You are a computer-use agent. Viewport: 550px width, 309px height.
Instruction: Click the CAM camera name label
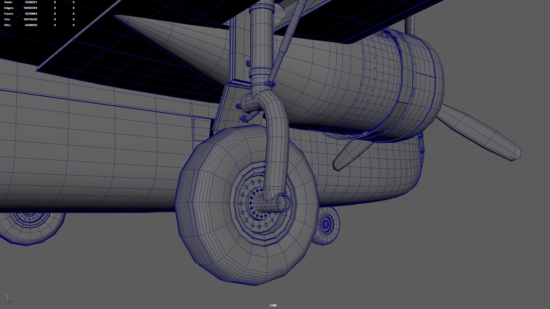273,305
